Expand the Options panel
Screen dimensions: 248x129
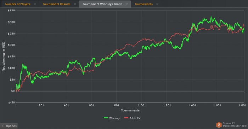point(9,126)
